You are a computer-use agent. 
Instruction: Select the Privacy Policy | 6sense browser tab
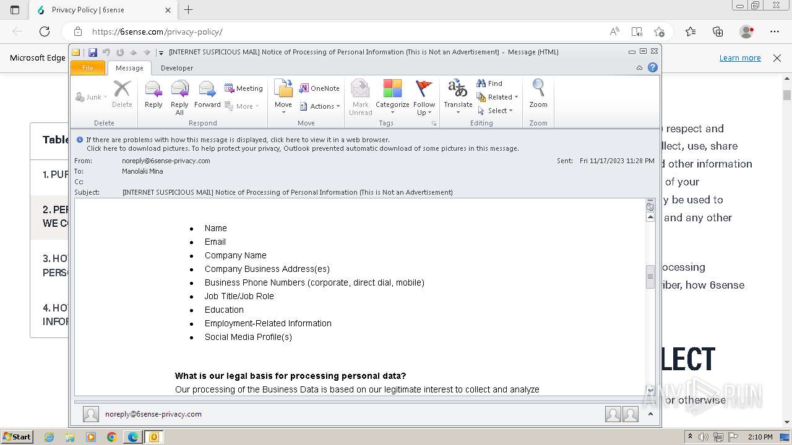click(x=102, y=10)
